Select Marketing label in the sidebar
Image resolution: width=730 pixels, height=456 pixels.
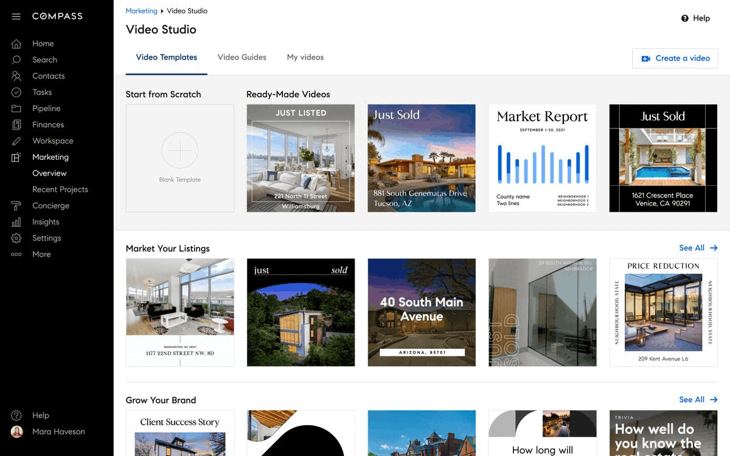[50, 157]
